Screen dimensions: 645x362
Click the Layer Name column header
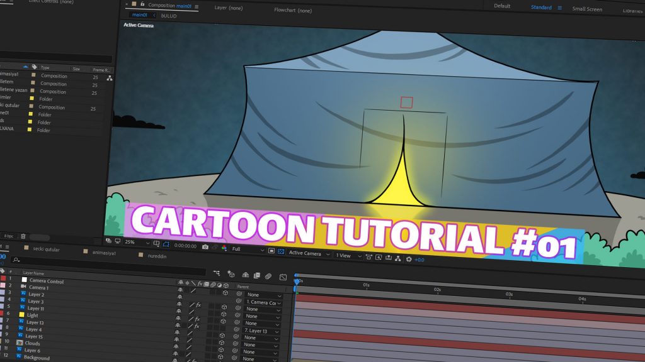[33, 273]
